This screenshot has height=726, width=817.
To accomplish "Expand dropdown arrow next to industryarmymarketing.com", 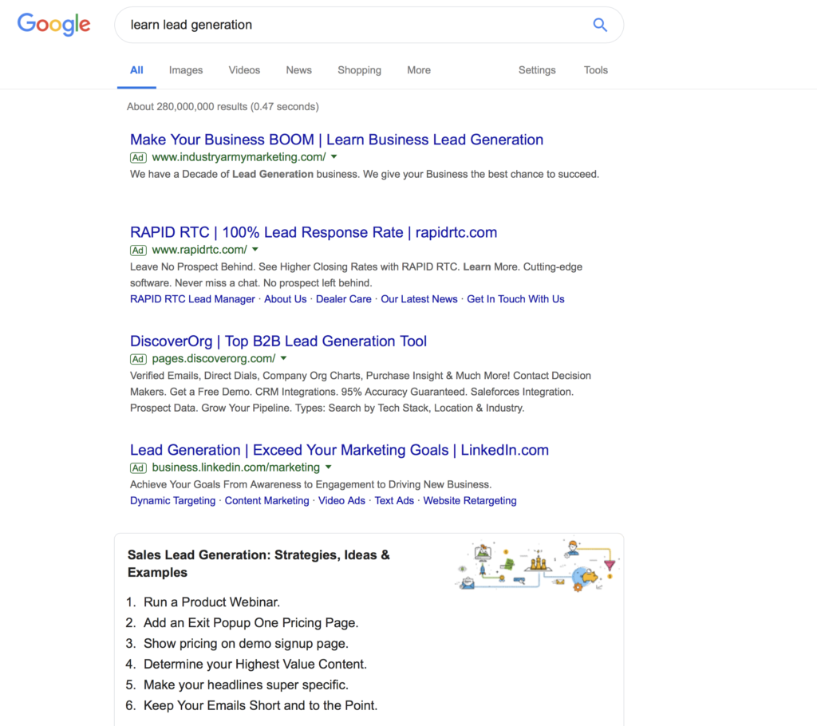I will click(x=334, y=157).
